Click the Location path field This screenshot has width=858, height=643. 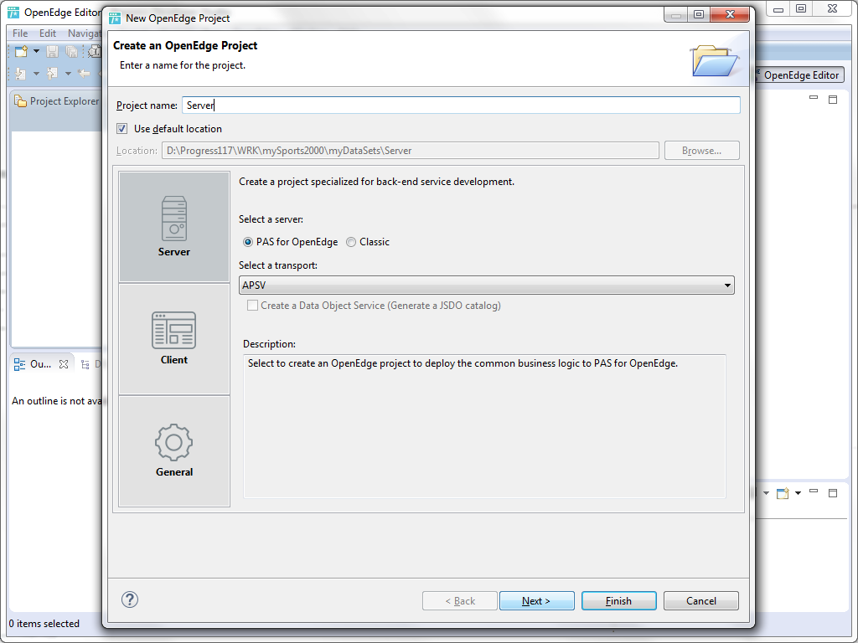point(411,151)
